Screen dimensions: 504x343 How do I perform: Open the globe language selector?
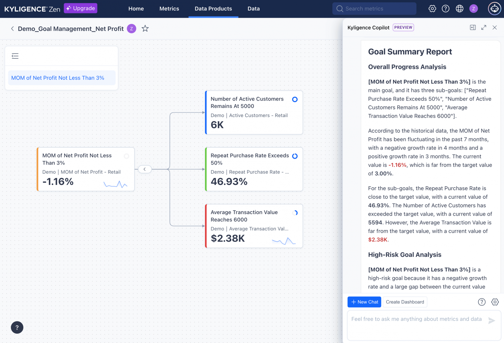point(459,9)
